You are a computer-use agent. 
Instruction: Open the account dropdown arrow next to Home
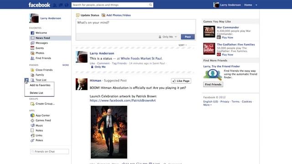(256, 5)
